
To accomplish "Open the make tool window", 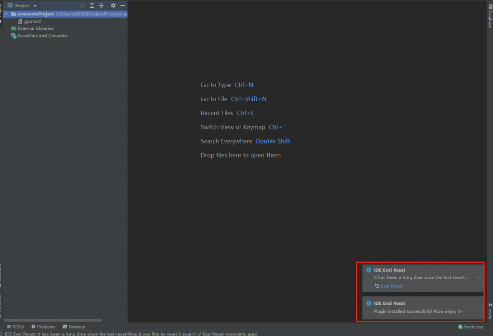I will pyautogui.click(x=490, y=311).
